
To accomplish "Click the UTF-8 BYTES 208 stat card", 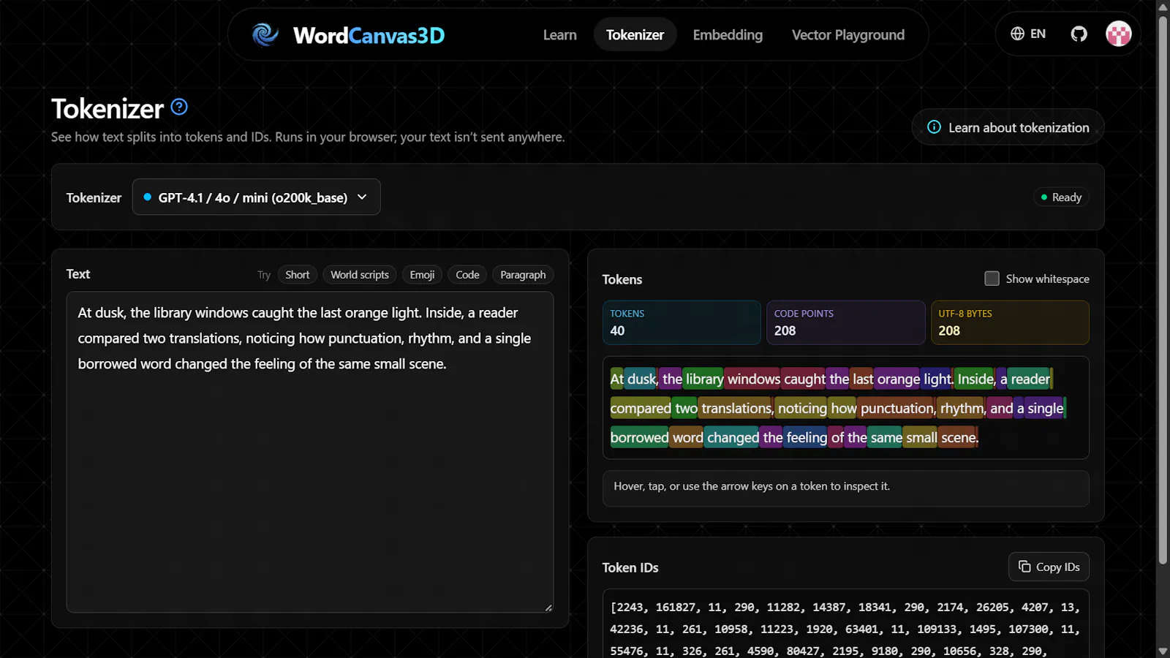I will click(1009, 322).
